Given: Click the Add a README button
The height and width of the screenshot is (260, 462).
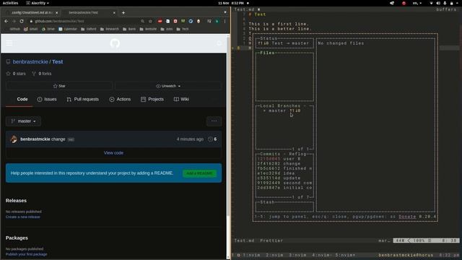Looking at the screenshot, I should pos(199,173).
